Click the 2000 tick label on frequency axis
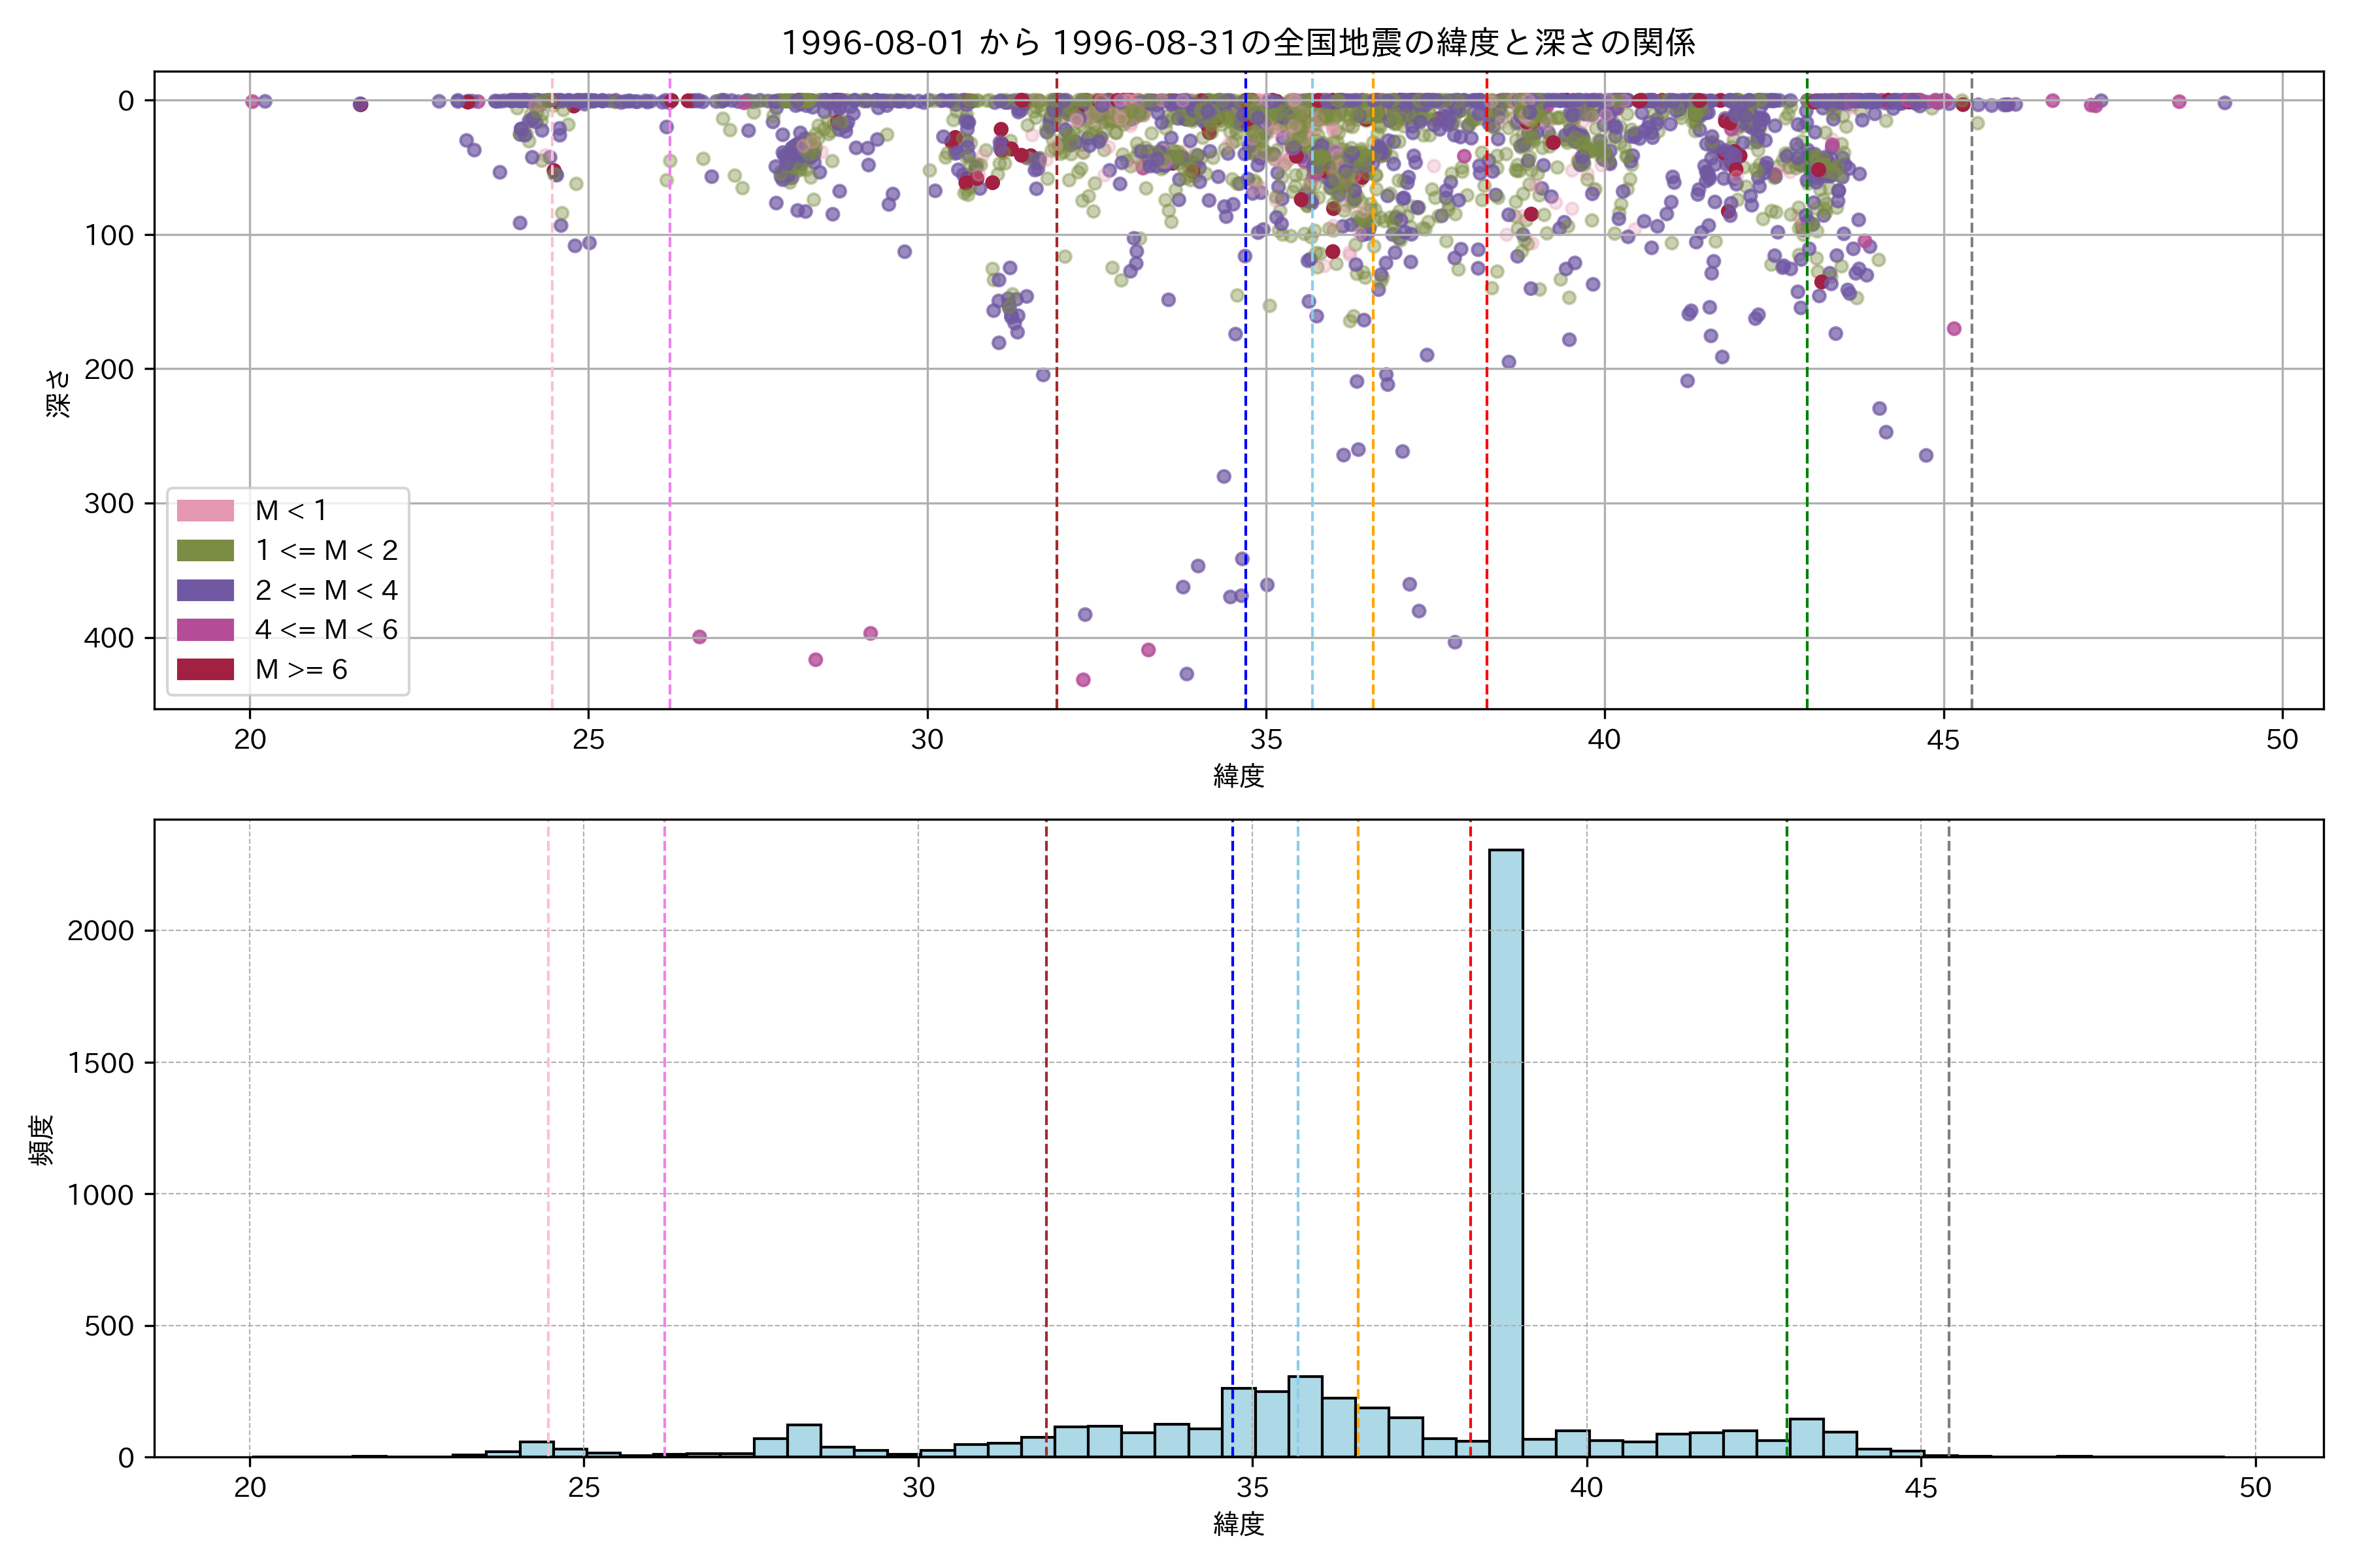This screenshot has width=2353, height=1568. (100, 931)
